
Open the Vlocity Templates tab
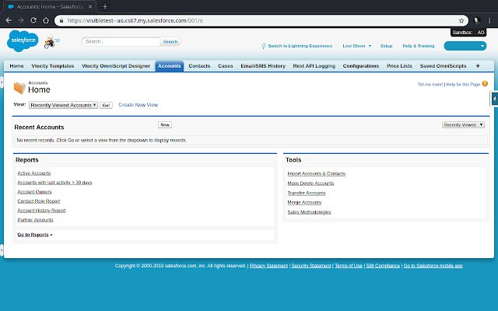53,66
